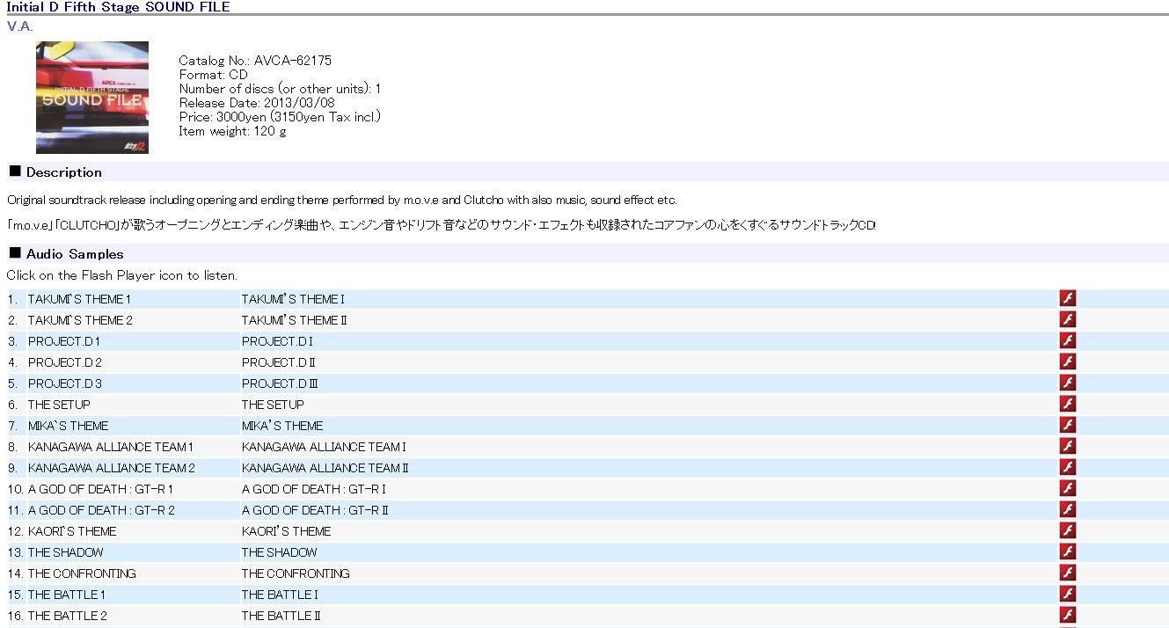Select catalog number AVCA-62175 text
This screenshot has width=1169, height=628.
[x=293, y=61]
